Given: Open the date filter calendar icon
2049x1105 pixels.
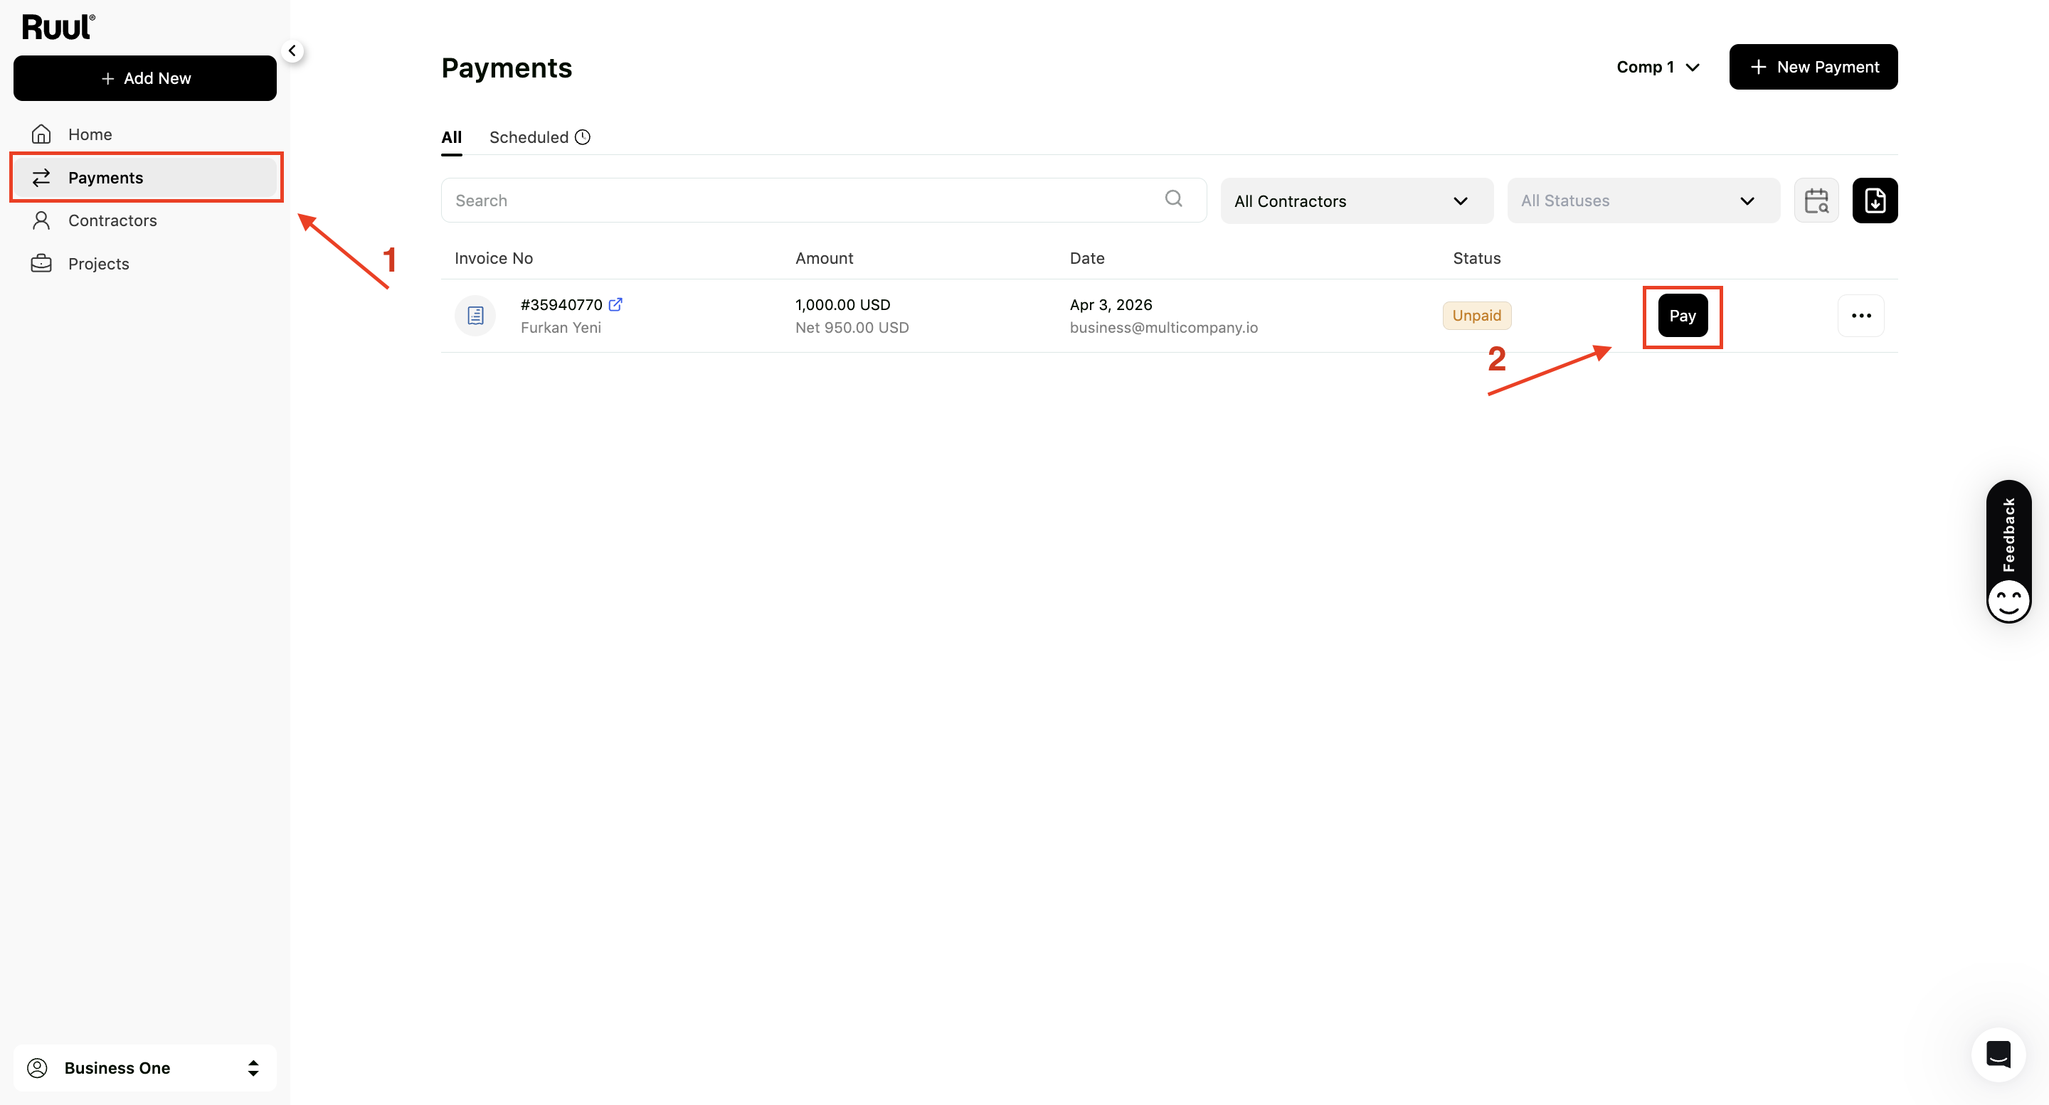Looking at the screenshot, I should tap(1816, 201).
